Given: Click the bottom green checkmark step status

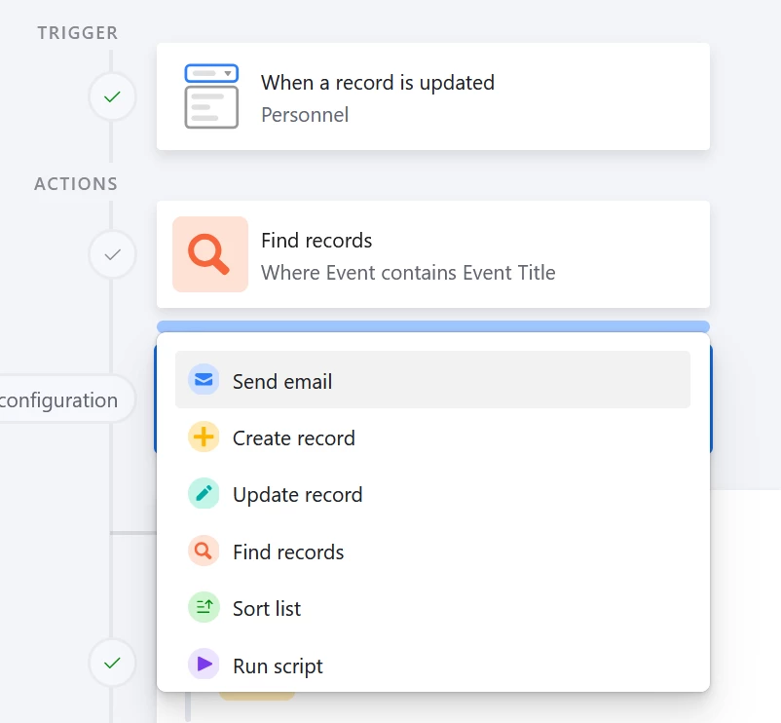Looking at the screenshot, I should [112, 664].
